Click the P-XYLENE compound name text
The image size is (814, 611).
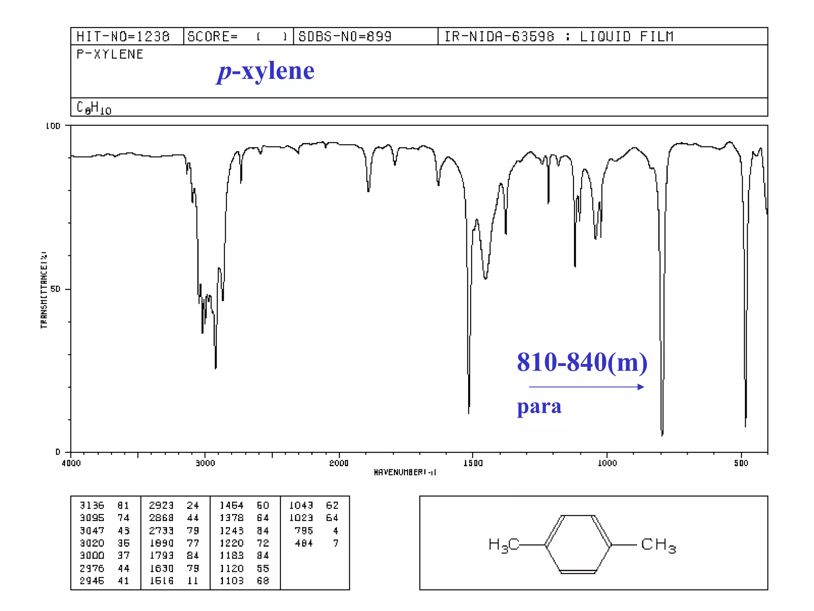(x=110, y=54)
